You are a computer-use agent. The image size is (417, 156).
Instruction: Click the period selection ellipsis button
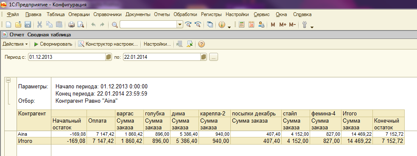214,57
